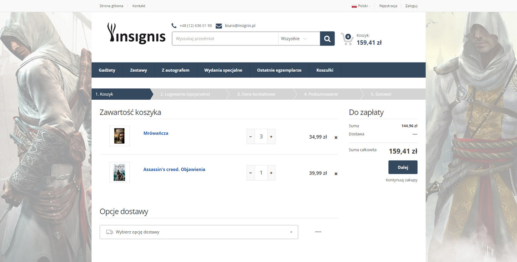Increase quantity of Assassin's creed. Objawienia
517x262 pixels.
click(271, 173)
